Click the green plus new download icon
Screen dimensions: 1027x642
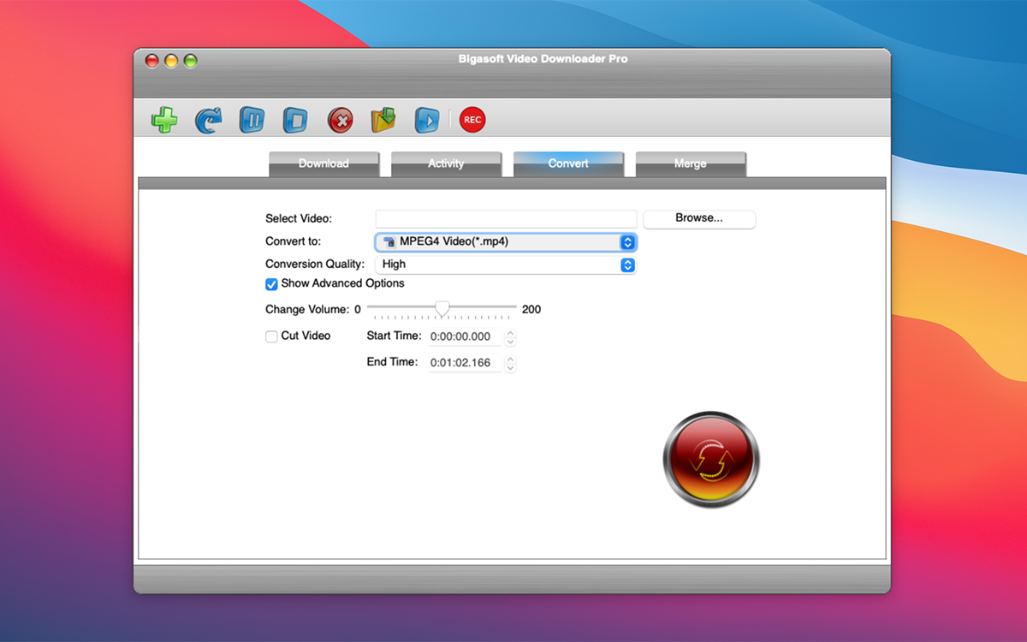pos(164,120)
